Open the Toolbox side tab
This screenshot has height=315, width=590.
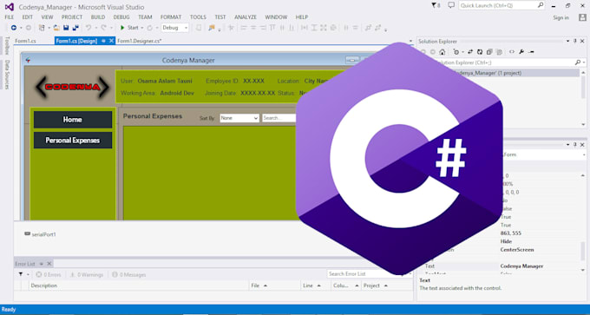coord(7,46)
